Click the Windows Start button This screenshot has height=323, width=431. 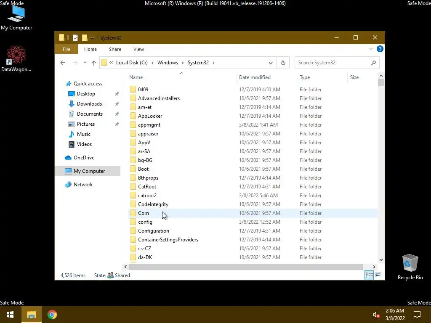tap(10, 315)
